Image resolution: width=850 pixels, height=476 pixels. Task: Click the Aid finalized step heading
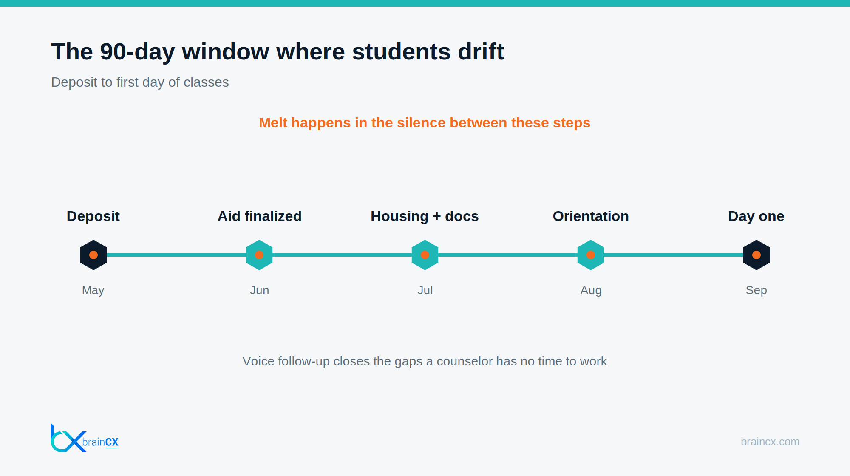click(x=259, y=216)
